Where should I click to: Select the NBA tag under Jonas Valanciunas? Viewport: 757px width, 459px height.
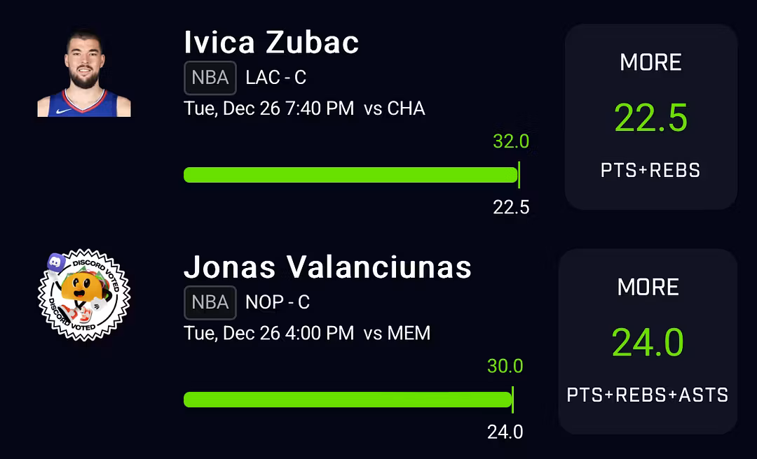pos(210,303)
